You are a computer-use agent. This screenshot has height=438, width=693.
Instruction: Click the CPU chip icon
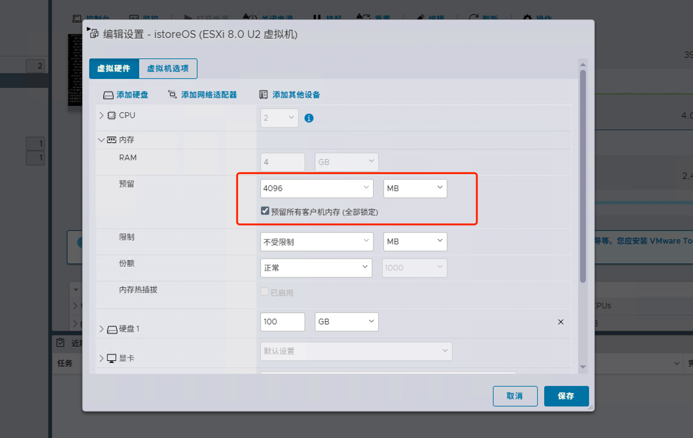111,115
